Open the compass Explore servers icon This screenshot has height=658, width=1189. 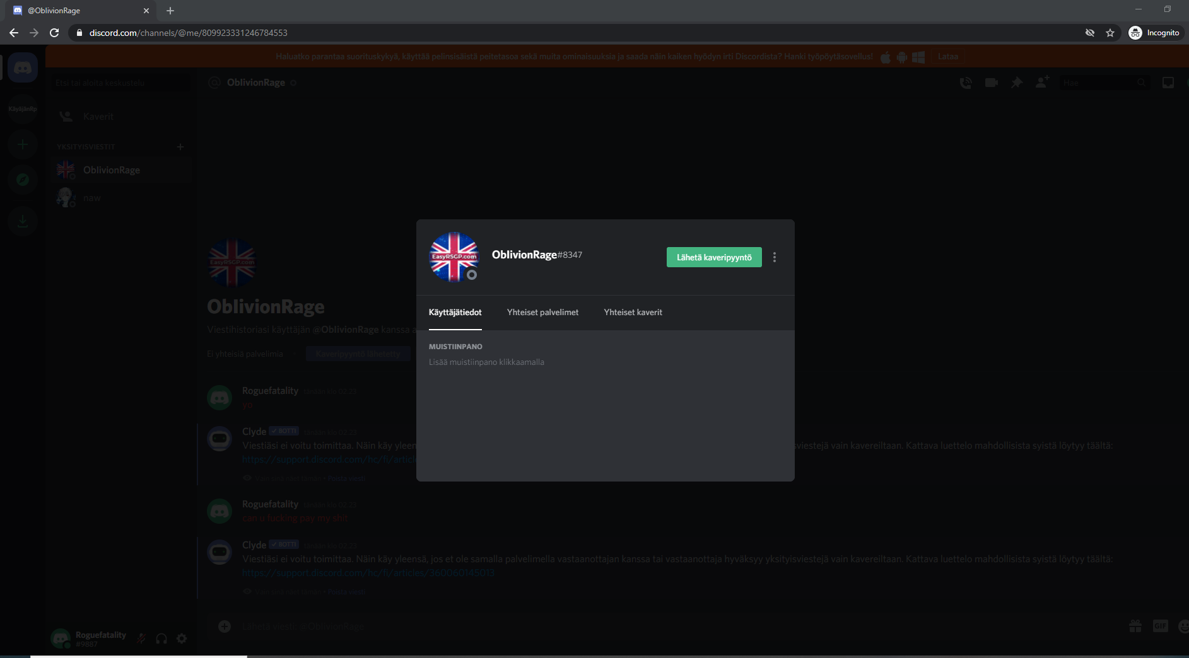23,180
